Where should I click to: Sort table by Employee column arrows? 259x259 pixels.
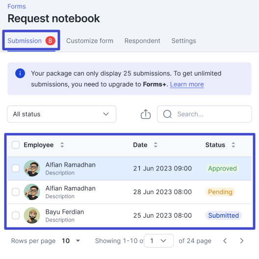(62, 145)
